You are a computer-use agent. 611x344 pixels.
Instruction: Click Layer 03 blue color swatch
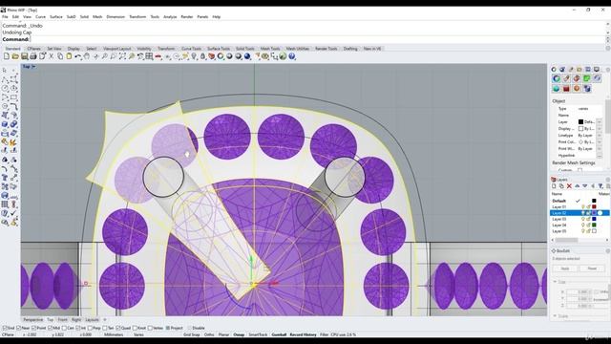pyautogui.click(x=594, y=219)
